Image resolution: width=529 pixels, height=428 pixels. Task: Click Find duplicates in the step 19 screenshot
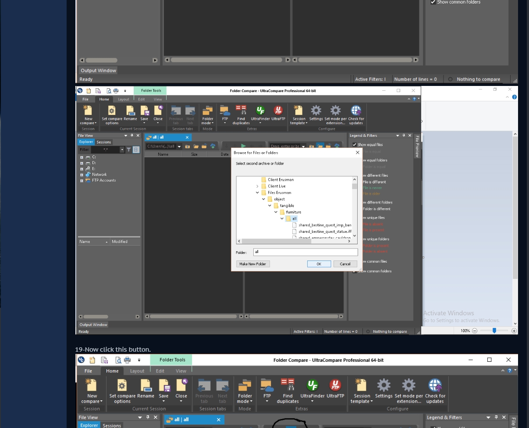[288, 391]
